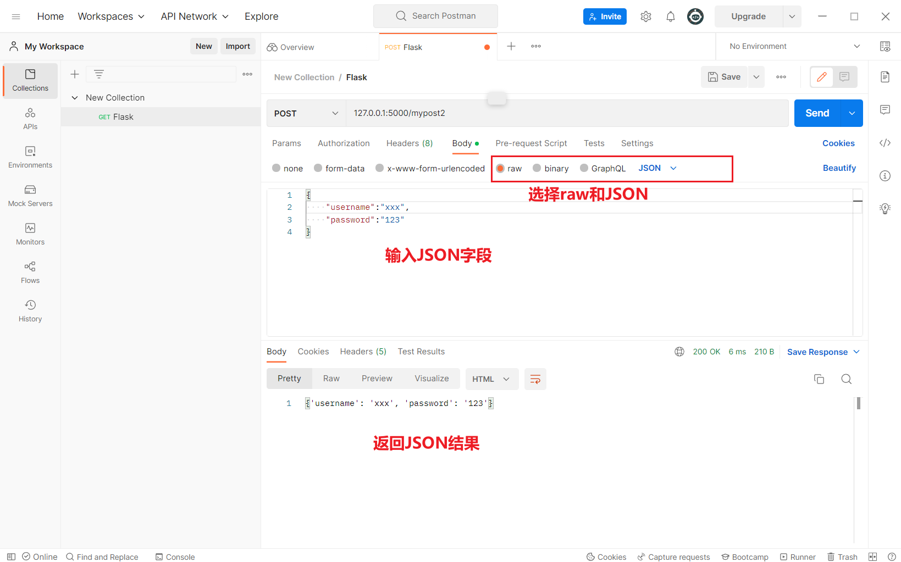Open Environments in the sidebar
901x562 pixels.
tap(30, 158)
